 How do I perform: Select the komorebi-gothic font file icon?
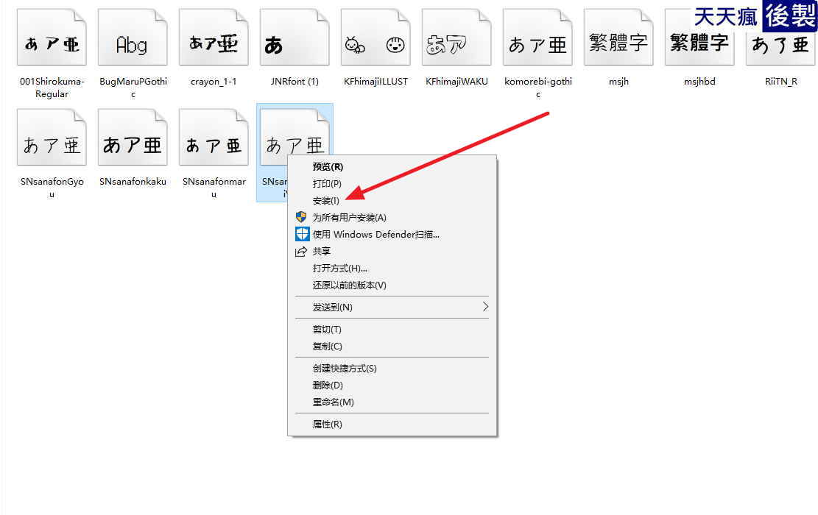(537, 37)
